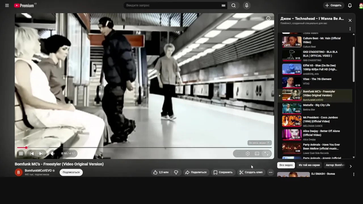363x204 pixels.
Task: Play Eiffel 65 - Blue (Da Ba Dee)
Action: point(315,69)
